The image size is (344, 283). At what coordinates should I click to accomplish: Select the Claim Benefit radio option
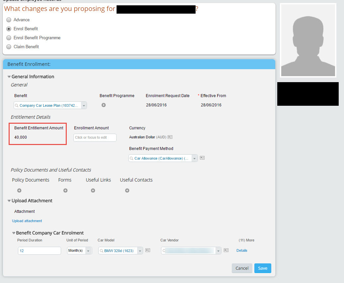click(x=9, y=47)
